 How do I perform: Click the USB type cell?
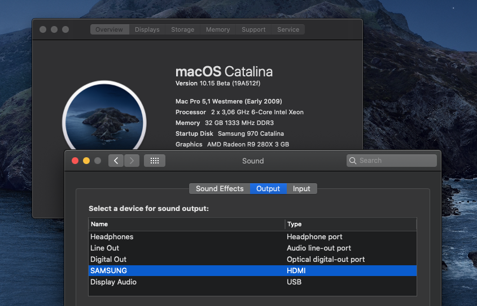(294, 282)
